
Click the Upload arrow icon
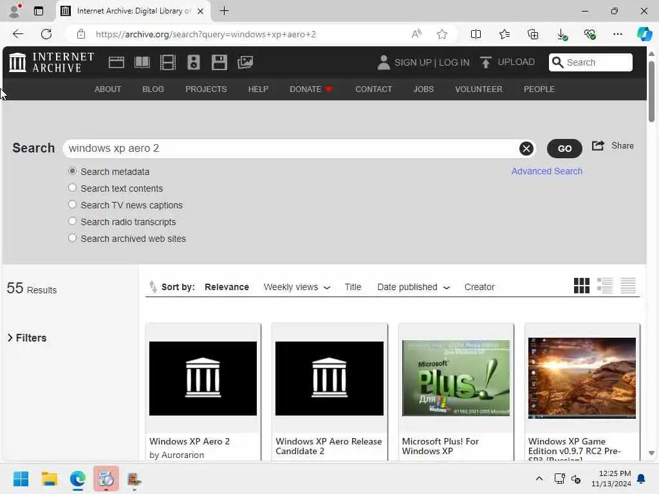485,62
